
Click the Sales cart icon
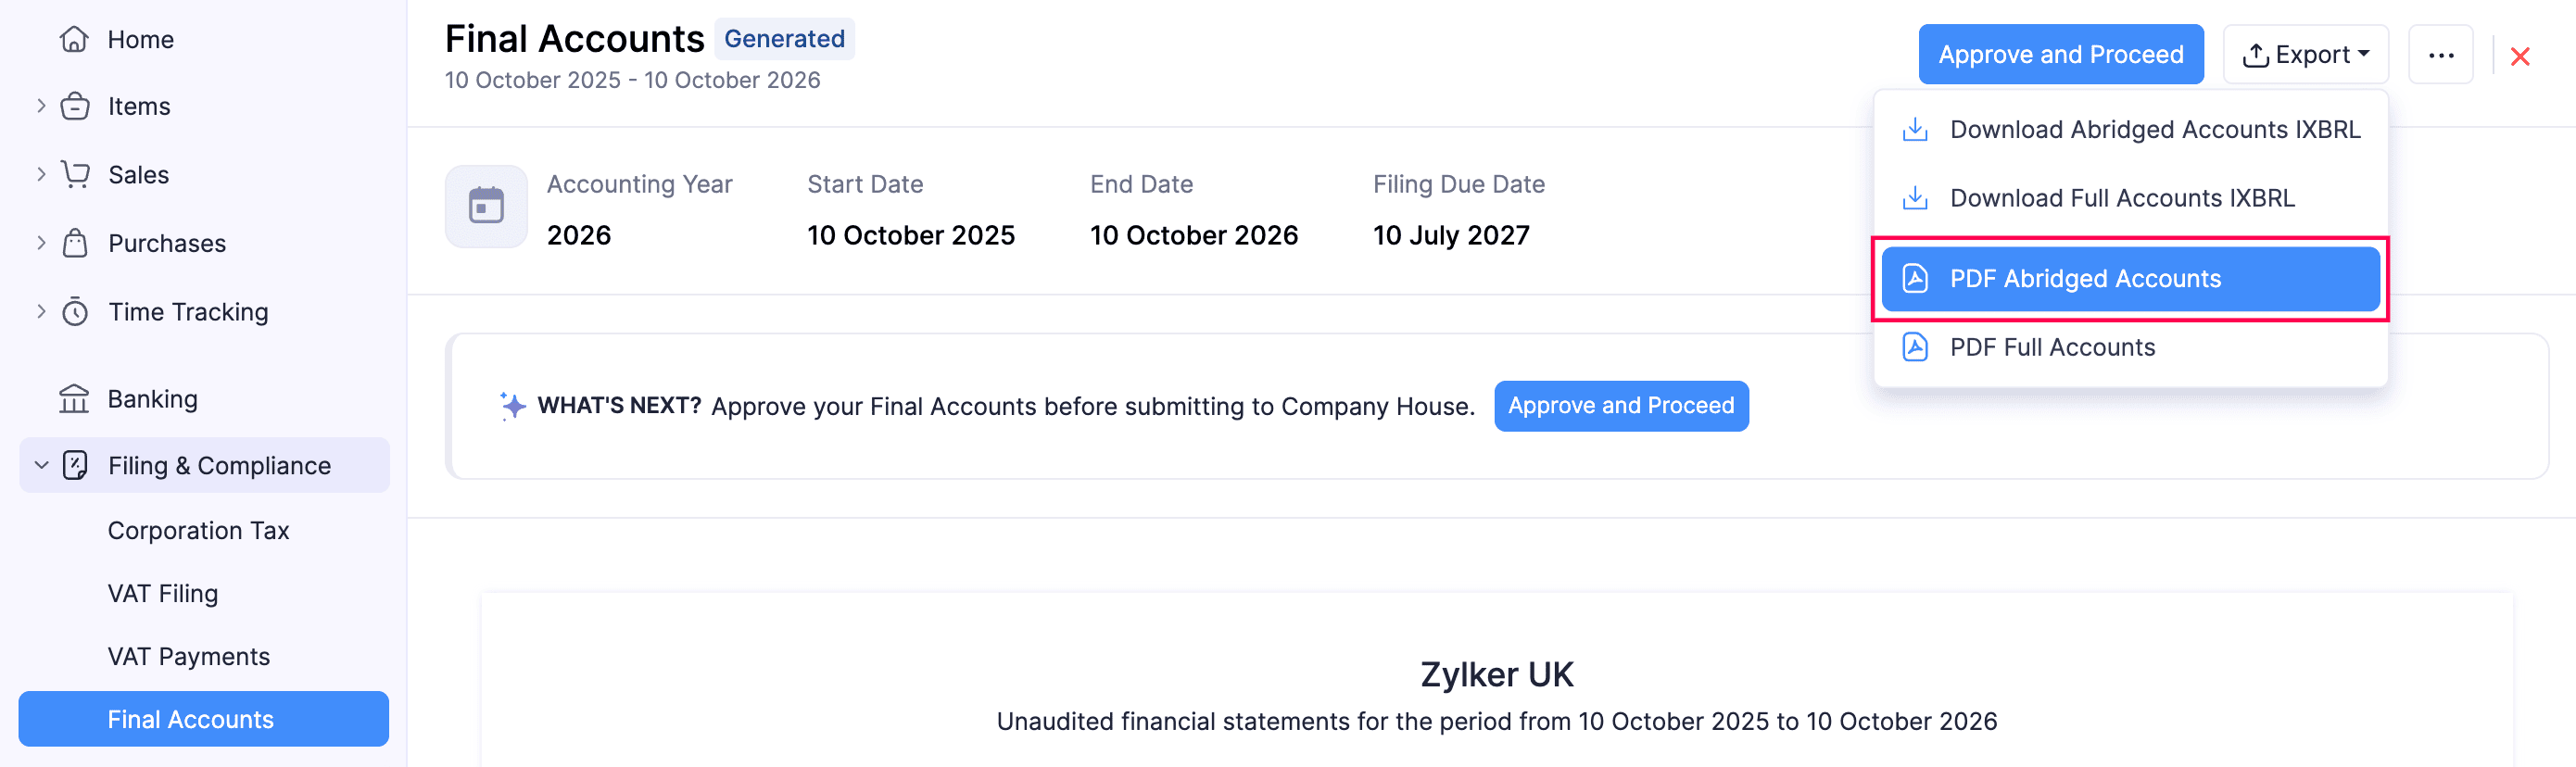(75, 174)
